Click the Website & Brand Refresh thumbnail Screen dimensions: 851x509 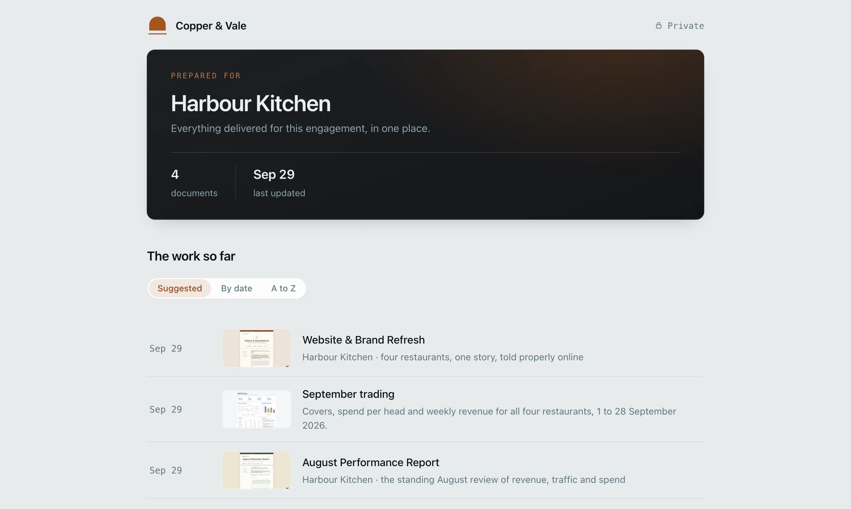pyautogui.click(x=256, y=348)
